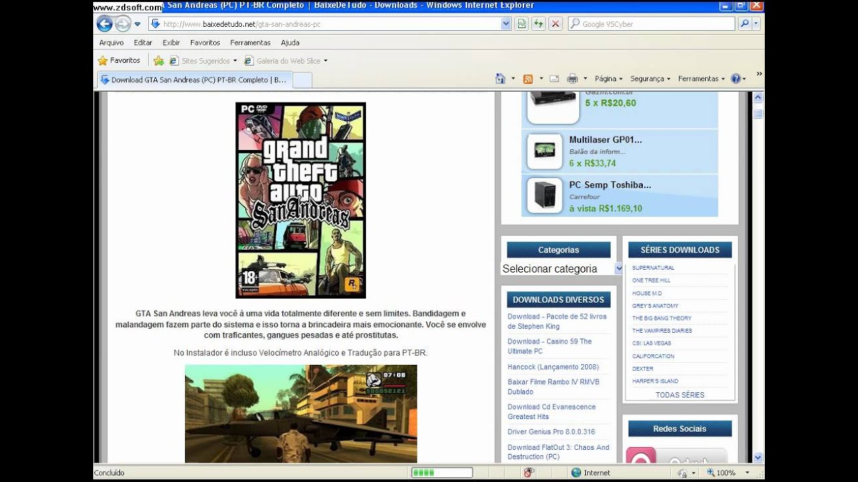
Task: Click the orange RSS feeds icon
Action: point(528,78)
